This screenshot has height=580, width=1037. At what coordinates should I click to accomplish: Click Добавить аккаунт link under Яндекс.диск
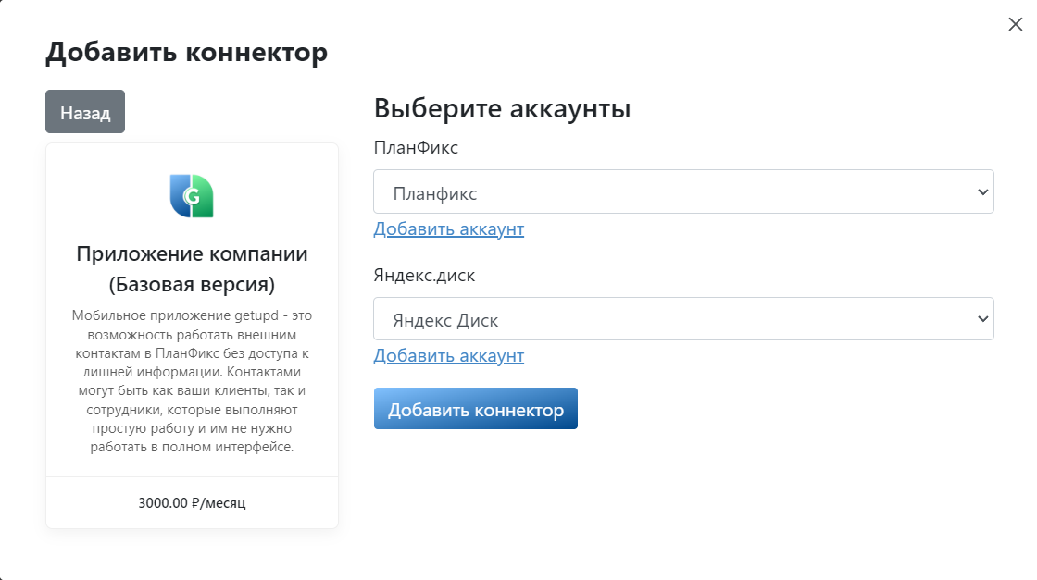(x=448, y=355)
